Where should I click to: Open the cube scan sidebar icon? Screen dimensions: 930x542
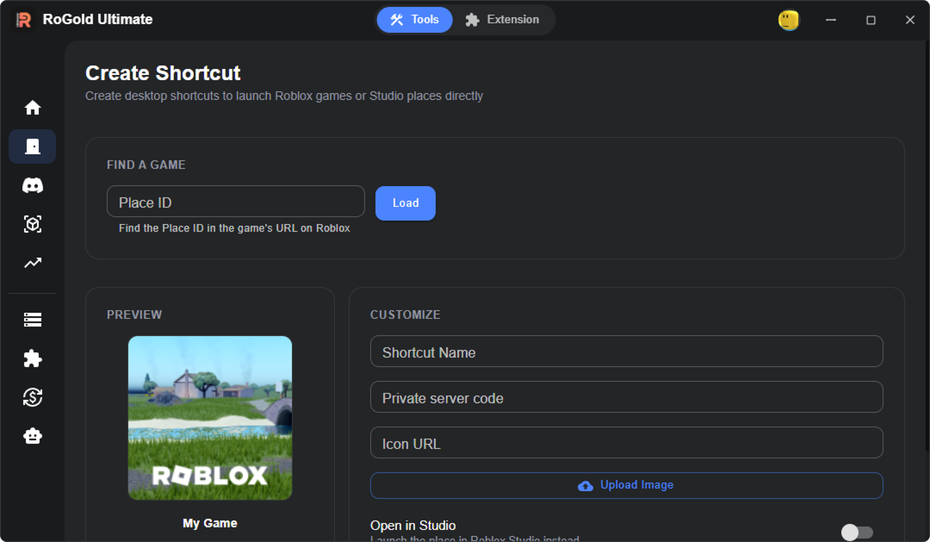click(32, 224)
